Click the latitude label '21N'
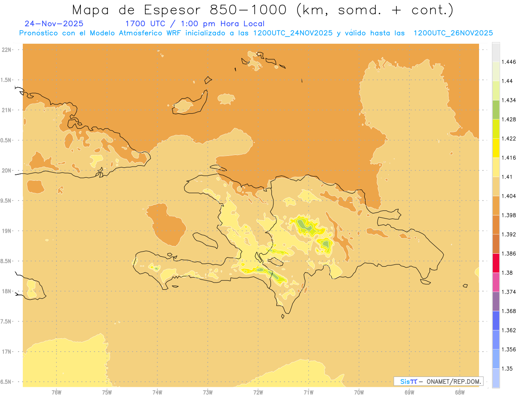 pos(7,110)
